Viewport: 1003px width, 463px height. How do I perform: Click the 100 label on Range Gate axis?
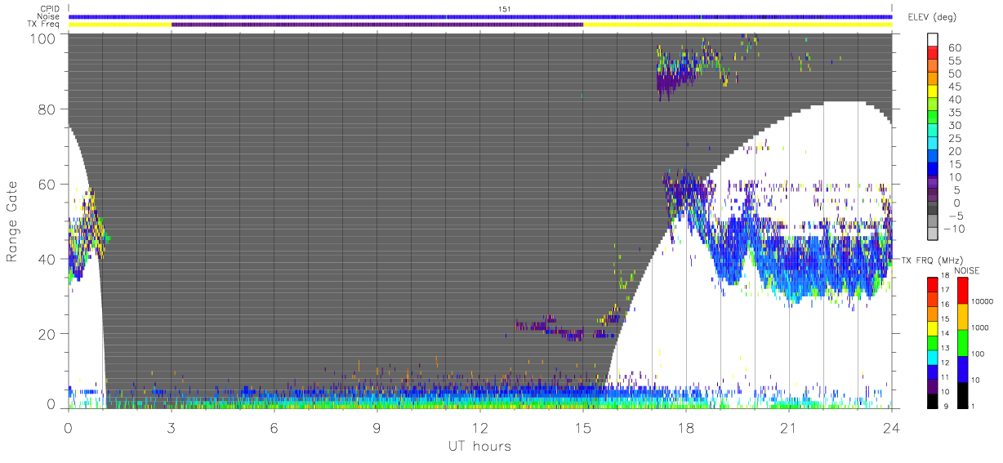pyautogui.click(x=42, y=38)
